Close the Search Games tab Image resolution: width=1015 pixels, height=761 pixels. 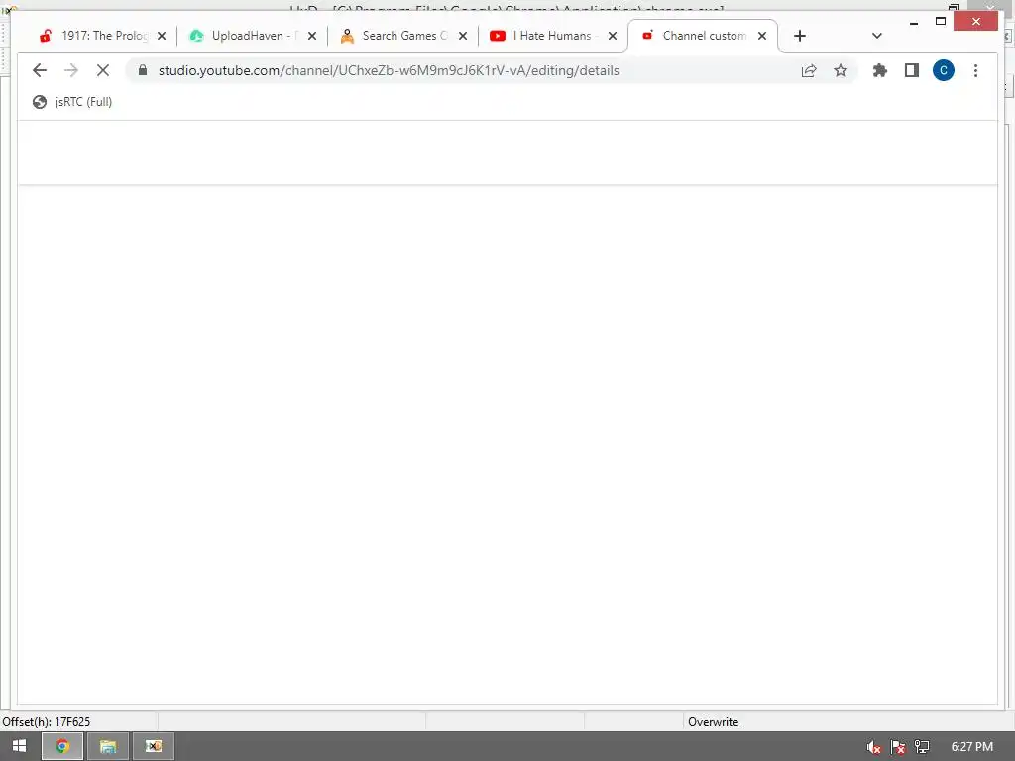[463, 36]
